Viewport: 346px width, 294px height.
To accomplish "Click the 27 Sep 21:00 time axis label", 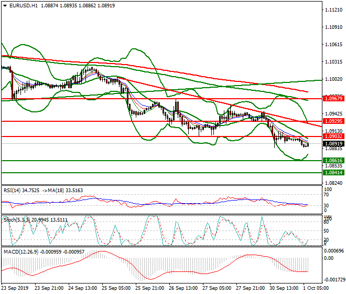I will (250, 288).
